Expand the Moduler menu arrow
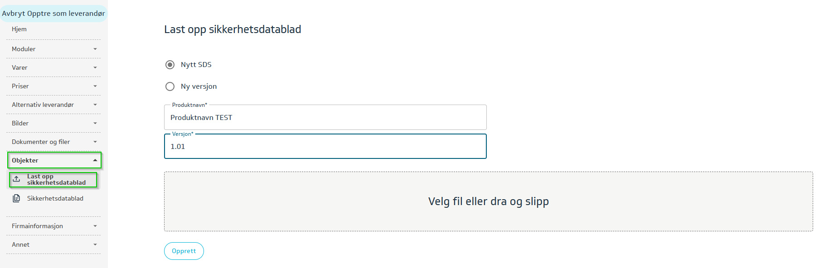829x268 pixels. click(x=95, y=49)
